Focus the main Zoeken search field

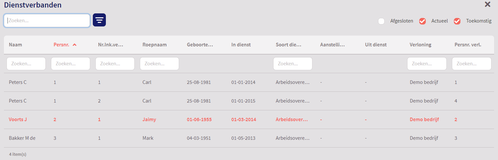coord(47,20)
